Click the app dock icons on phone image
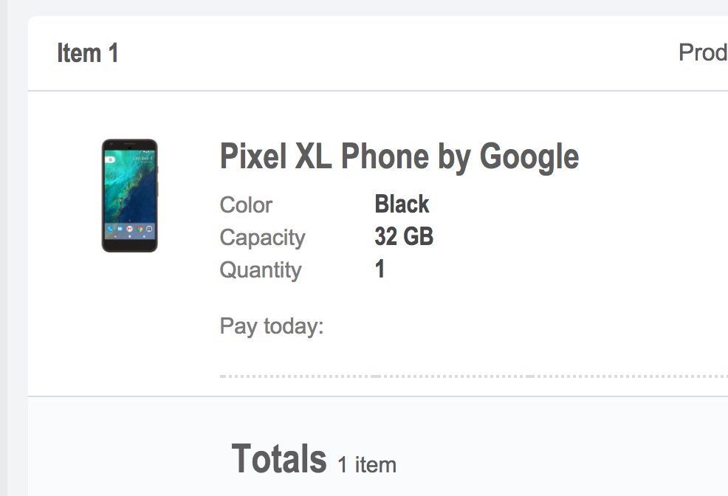 (x=129, y=230)
